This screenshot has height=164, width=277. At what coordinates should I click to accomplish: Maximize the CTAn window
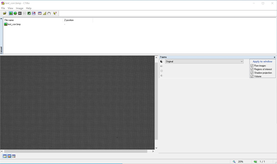(x=263, y=3)
